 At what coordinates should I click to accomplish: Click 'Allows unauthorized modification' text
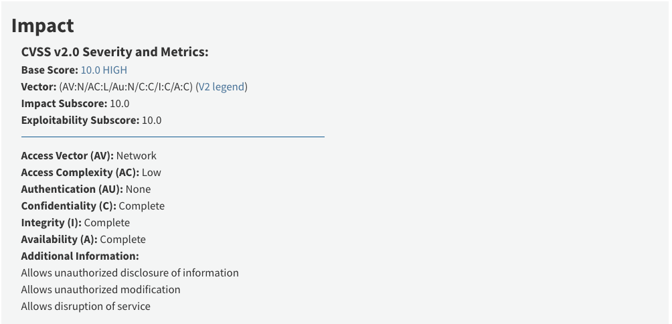[100, 290]
